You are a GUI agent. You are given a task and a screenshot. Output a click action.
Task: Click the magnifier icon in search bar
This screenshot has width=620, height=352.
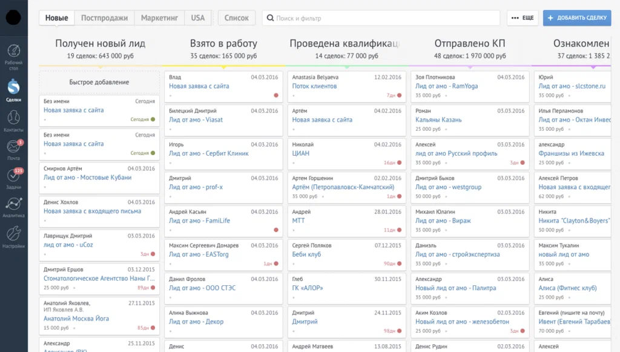270,18
